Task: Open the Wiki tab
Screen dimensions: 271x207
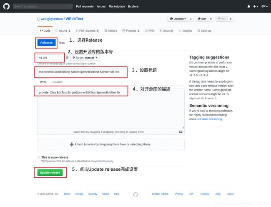Action: (x=150, y=30)
